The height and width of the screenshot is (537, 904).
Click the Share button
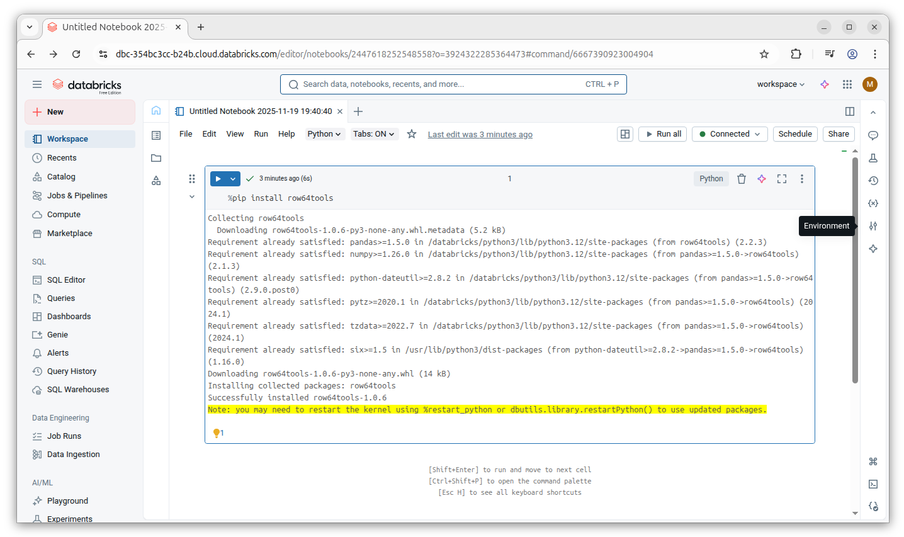pyautogui.click(x=838, y=134)
